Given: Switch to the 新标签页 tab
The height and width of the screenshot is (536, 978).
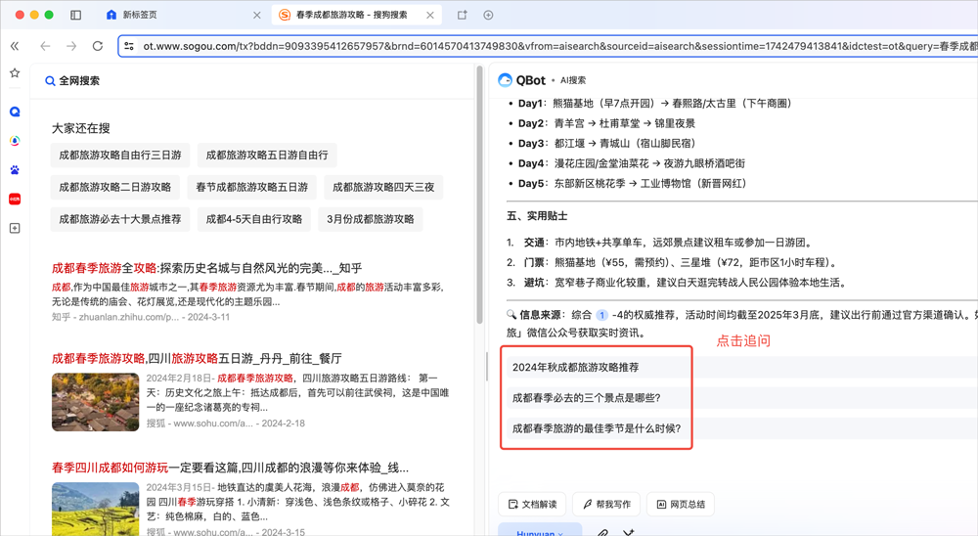Looking at the screenshot, I should pos(176,16).
